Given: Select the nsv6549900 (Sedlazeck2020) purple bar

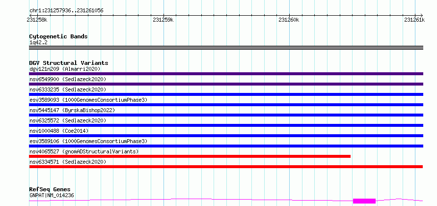Looking at the screenshot, I should point(226,84).
